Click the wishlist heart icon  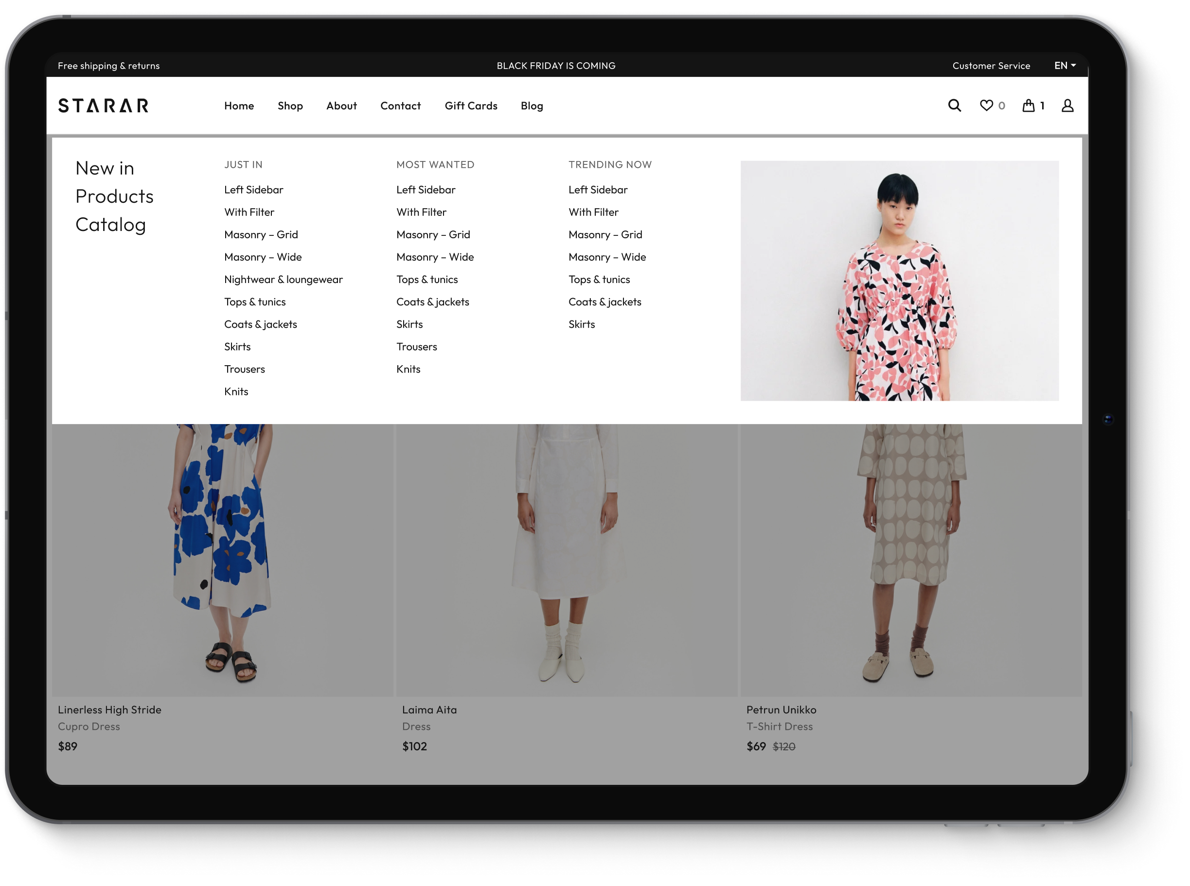pyautogui.click(x=986, y=106)
